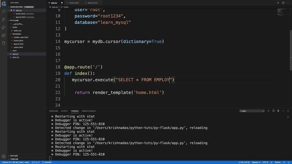The image size is (292, 164).
Task: Open the Source Control view
Action: (x=4, y=20)
